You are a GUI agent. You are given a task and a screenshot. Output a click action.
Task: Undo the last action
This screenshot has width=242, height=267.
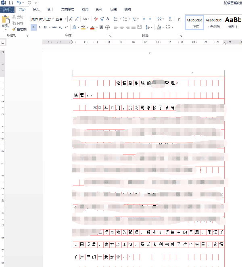pos(19,2)
